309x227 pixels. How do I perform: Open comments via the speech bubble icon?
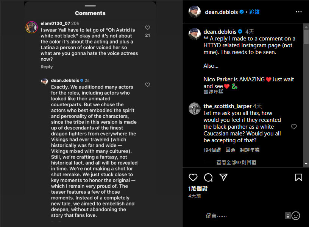click(x=208, y=177)
